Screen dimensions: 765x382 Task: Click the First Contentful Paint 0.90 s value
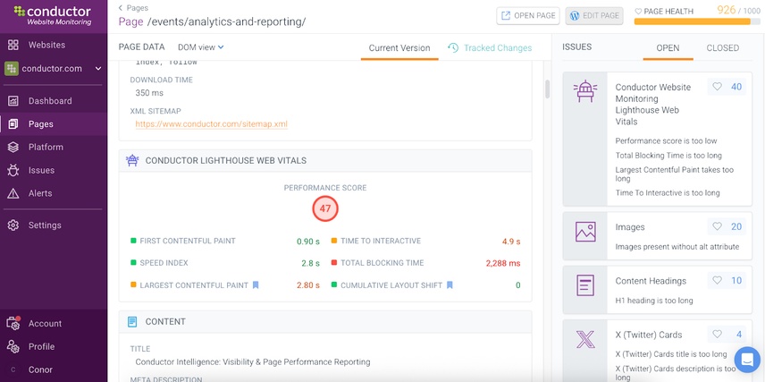(x=307, y=242)
